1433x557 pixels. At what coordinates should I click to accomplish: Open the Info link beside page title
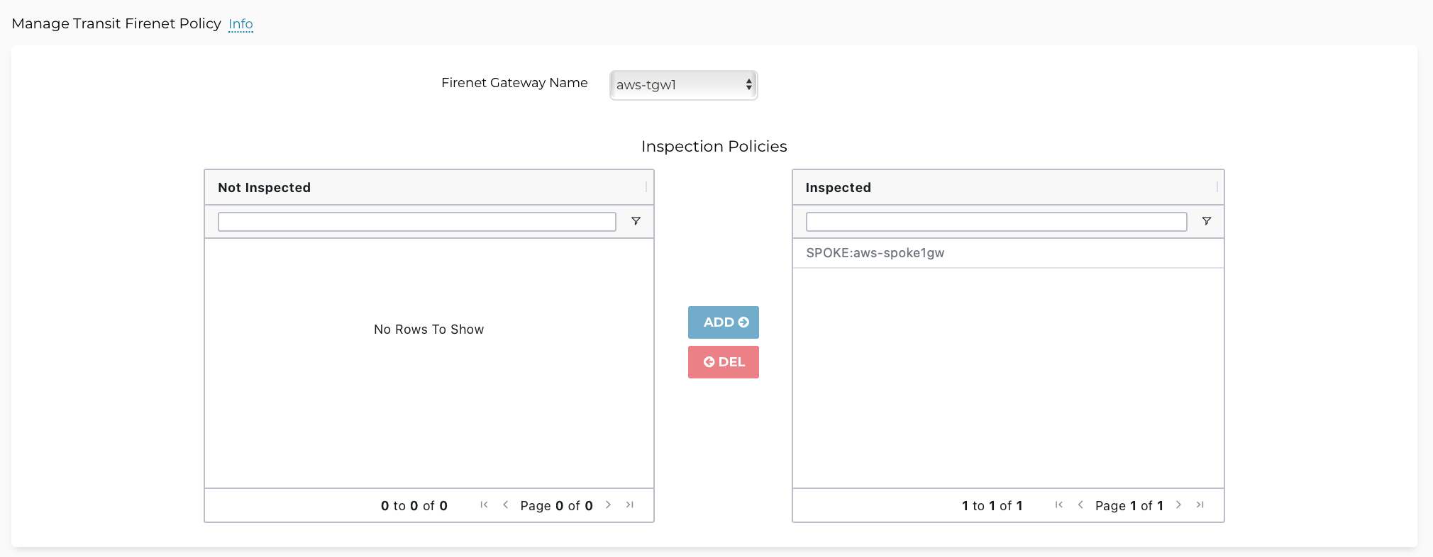(240, 24)
